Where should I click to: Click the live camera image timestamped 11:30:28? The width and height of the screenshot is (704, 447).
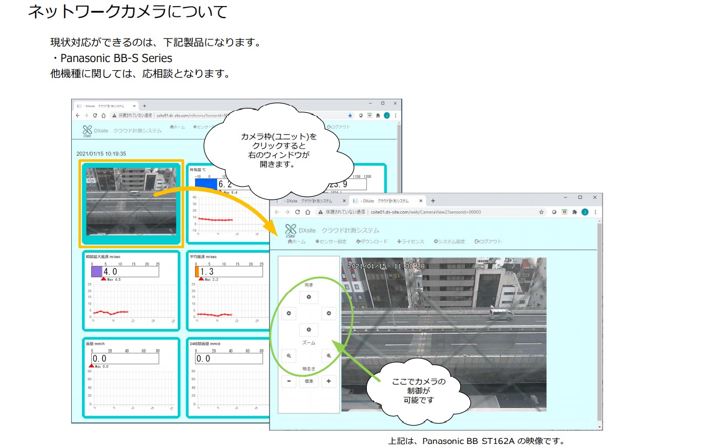click(x=444, y=334)
